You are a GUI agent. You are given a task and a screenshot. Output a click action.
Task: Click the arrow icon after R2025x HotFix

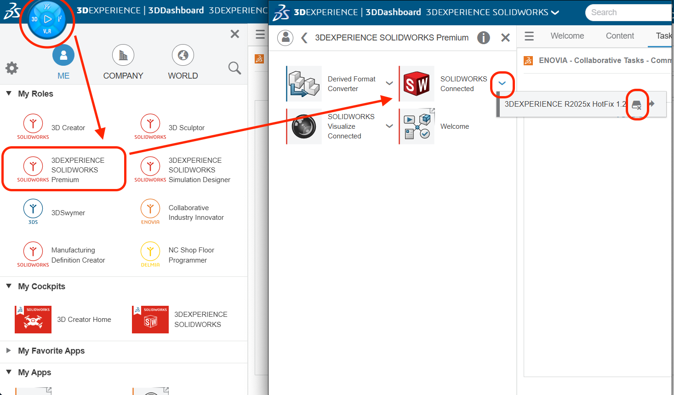point(652,103)
